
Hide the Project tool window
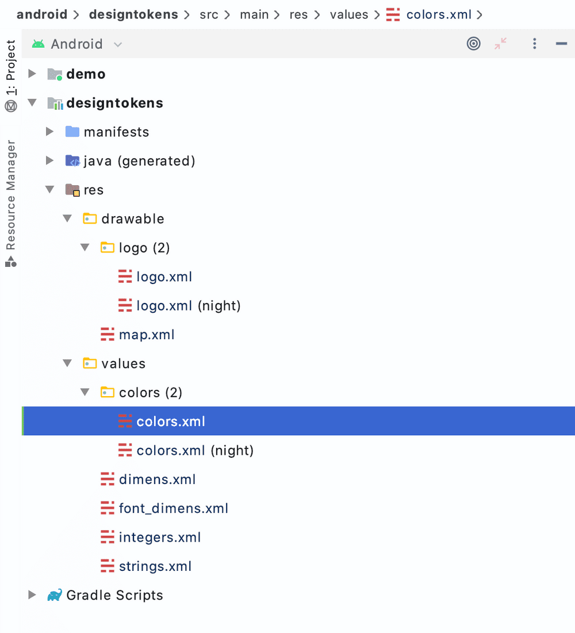561,43
